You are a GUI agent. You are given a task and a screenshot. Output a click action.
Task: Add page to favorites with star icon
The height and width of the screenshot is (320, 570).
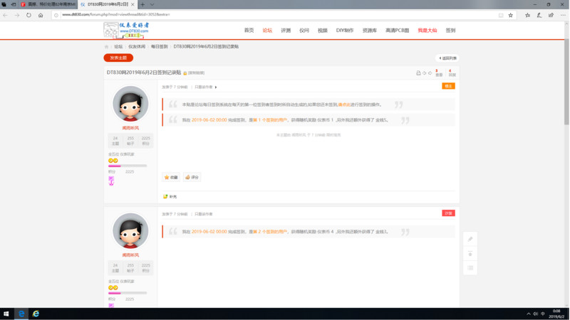510,15
